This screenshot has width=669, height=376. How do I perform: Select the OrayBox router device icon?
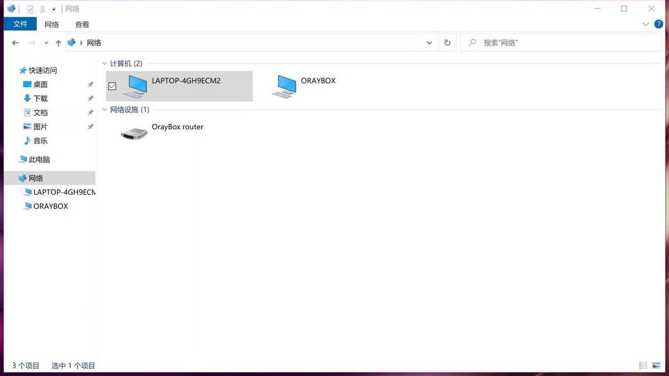(x=134, y=133)
